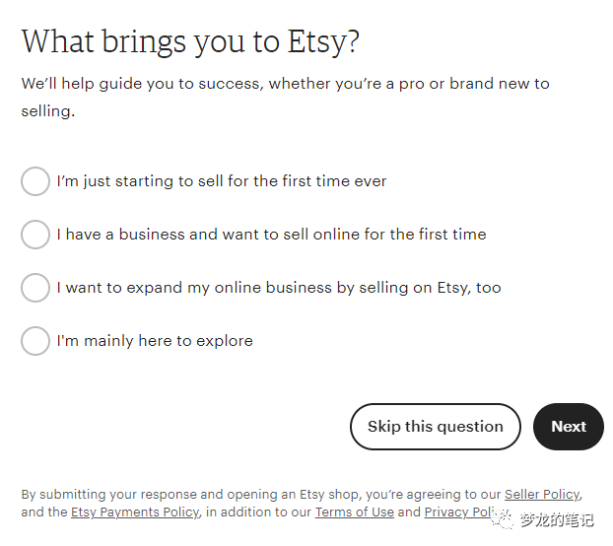Click the 'What brings you to Etsy?' heading
The width and height of the screenshot is (613, 546).
pos(190,41)
